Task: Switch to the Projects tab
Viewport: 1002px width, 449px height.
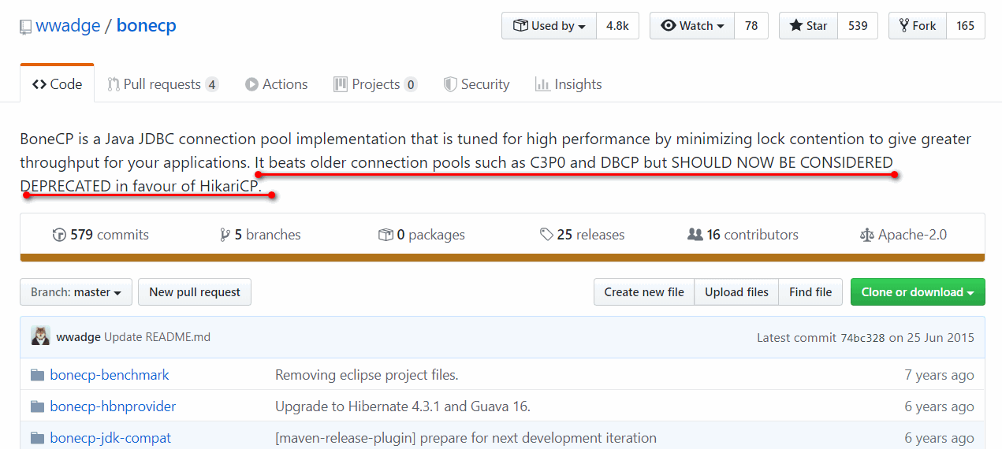Action: click(x=375, y=83)
